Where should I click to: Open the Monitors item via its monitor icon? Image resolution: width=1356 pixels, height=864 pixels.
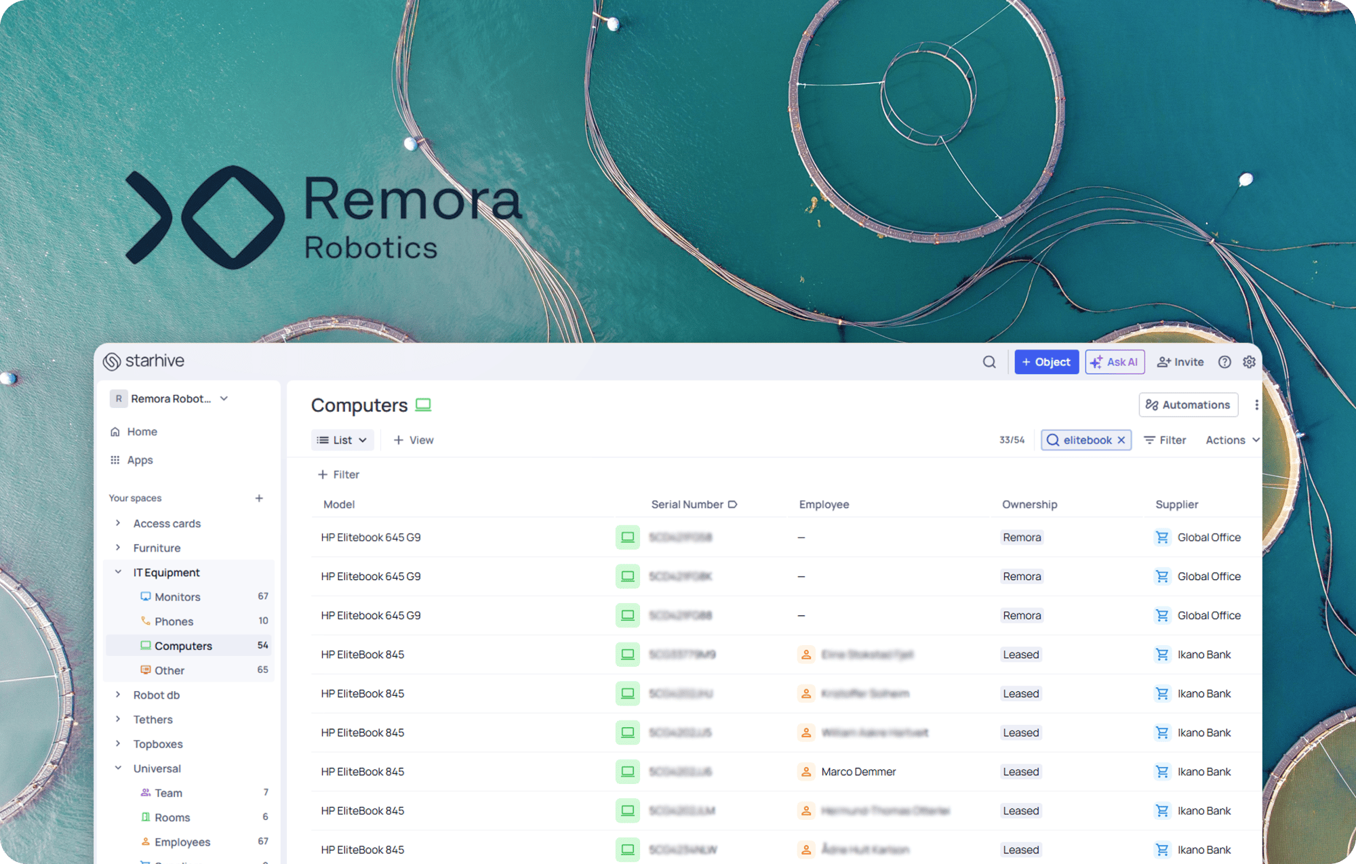(146, 596)
